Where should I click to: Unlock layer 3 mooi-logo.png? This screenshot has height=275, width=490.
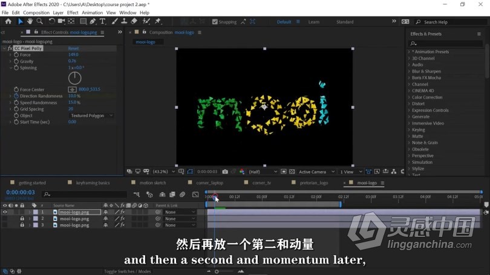(22, 225)
